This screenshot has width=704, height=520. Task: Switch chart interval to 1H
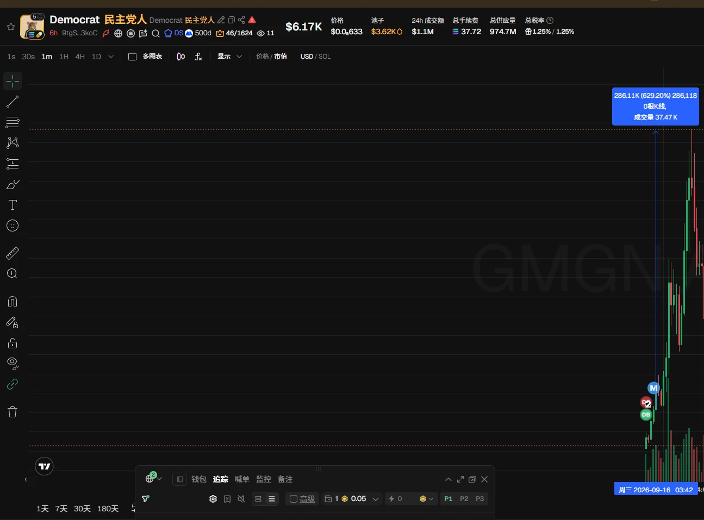[64, 57]
